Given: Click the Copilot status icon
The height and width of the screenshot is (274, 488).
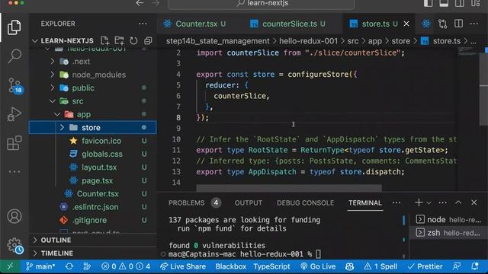Looking at the screenshot, I should [349, 266].
